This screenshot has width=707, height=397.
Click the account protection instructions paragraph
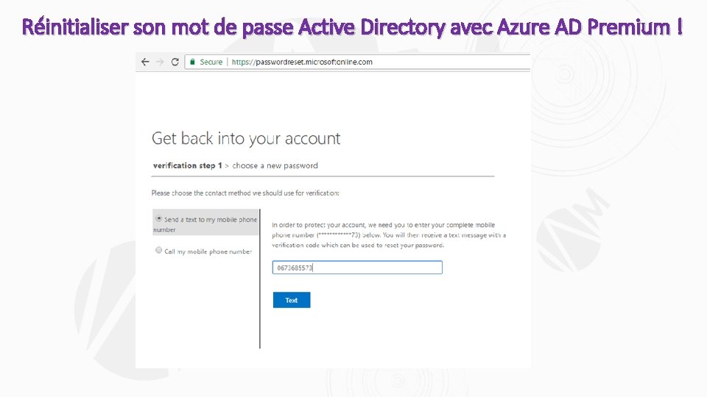pos(388,235)
